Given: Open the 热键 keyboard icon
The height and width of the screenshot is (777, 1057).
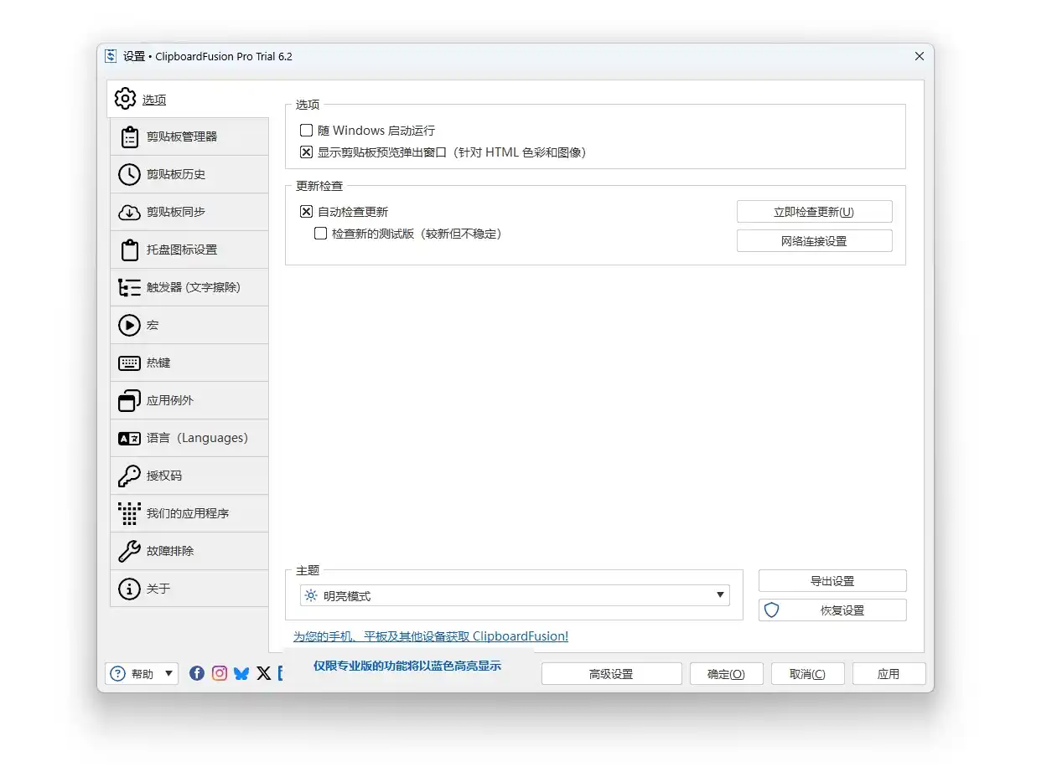Looking at the screenshot, I should pos(129,363).
